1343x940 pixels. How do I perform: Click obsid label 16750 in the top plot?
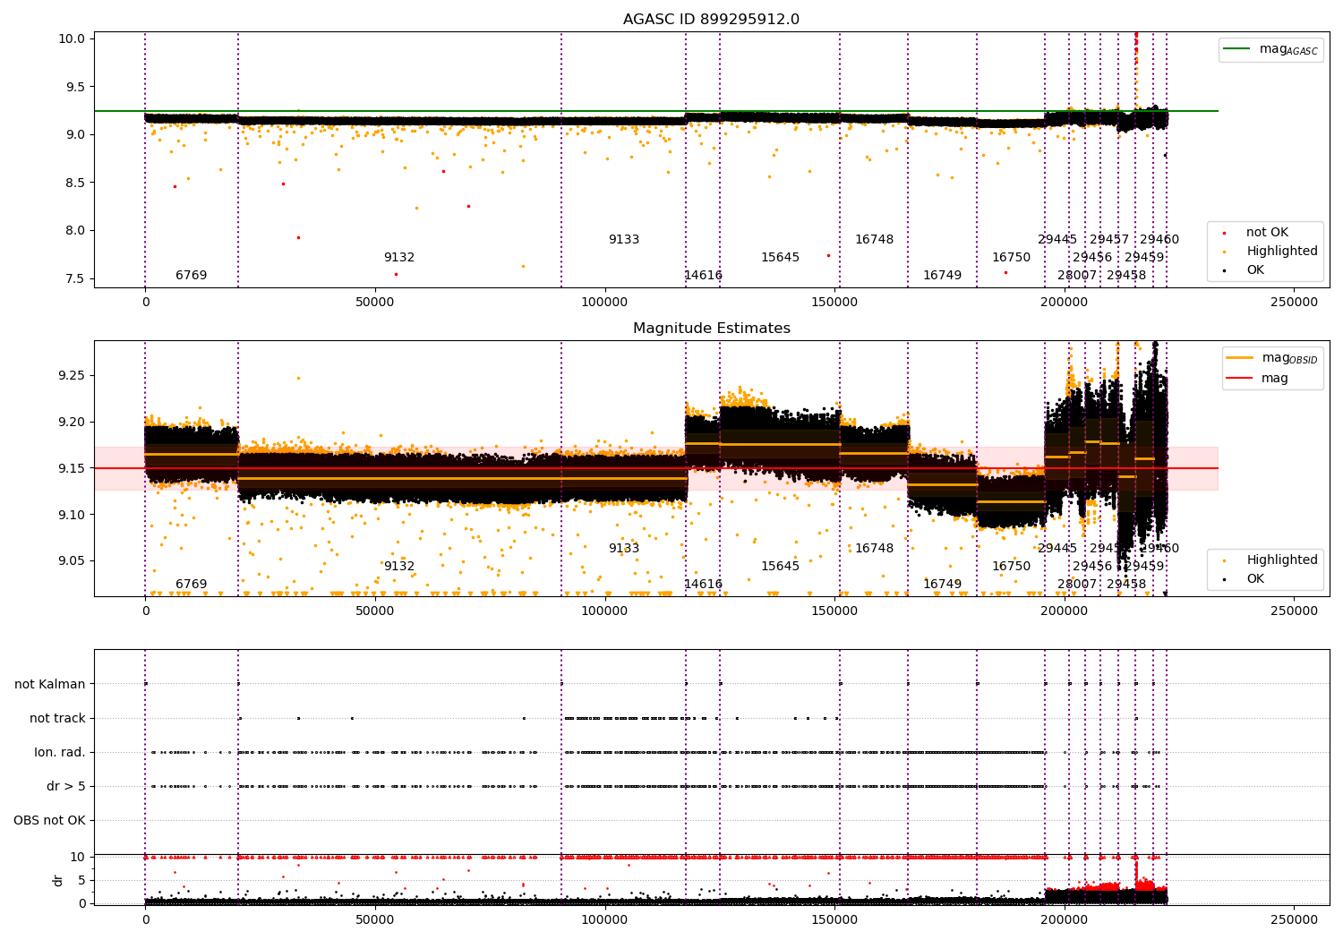[1011, 258]
